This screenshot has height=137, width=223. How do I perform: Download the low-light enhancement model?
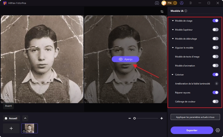coord(217,83)
